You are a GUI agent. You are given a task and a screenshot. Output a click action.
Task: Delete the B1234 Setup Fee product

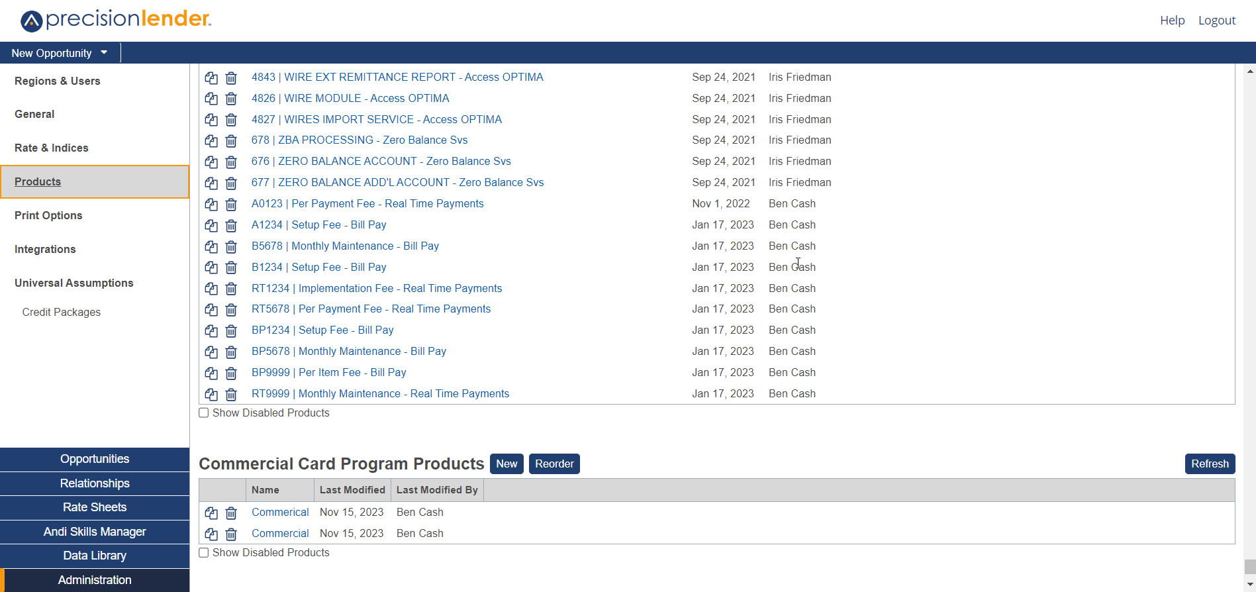(x=231, y=268)
